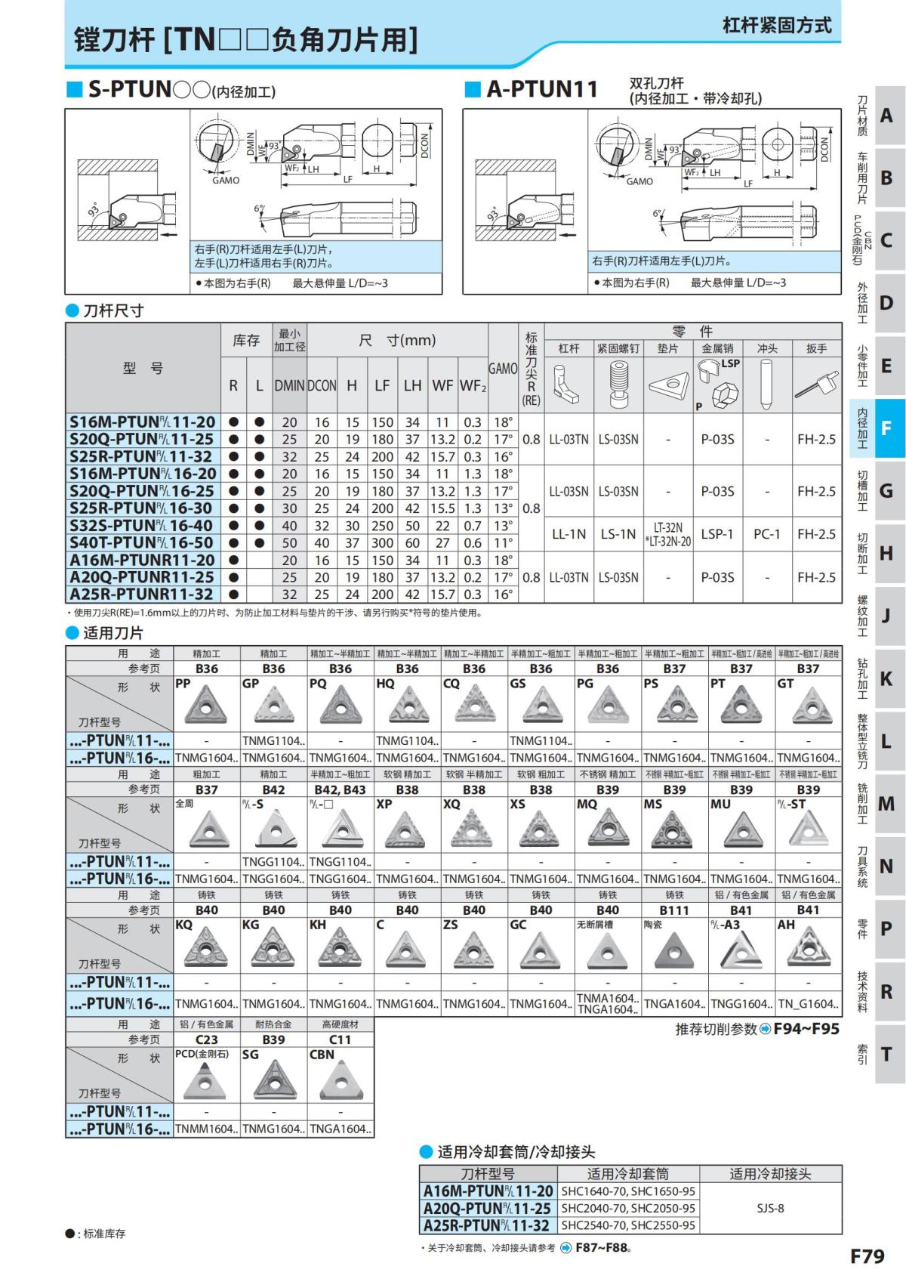This screenshot has width=906, height=1282.
Task: Switch to section tab A 刀片材质
Action: click(x=877, y=116)
